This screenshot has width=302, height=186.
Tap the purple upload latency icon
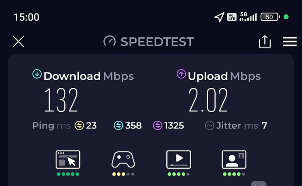pyautogui.click(x=158, y=125)
